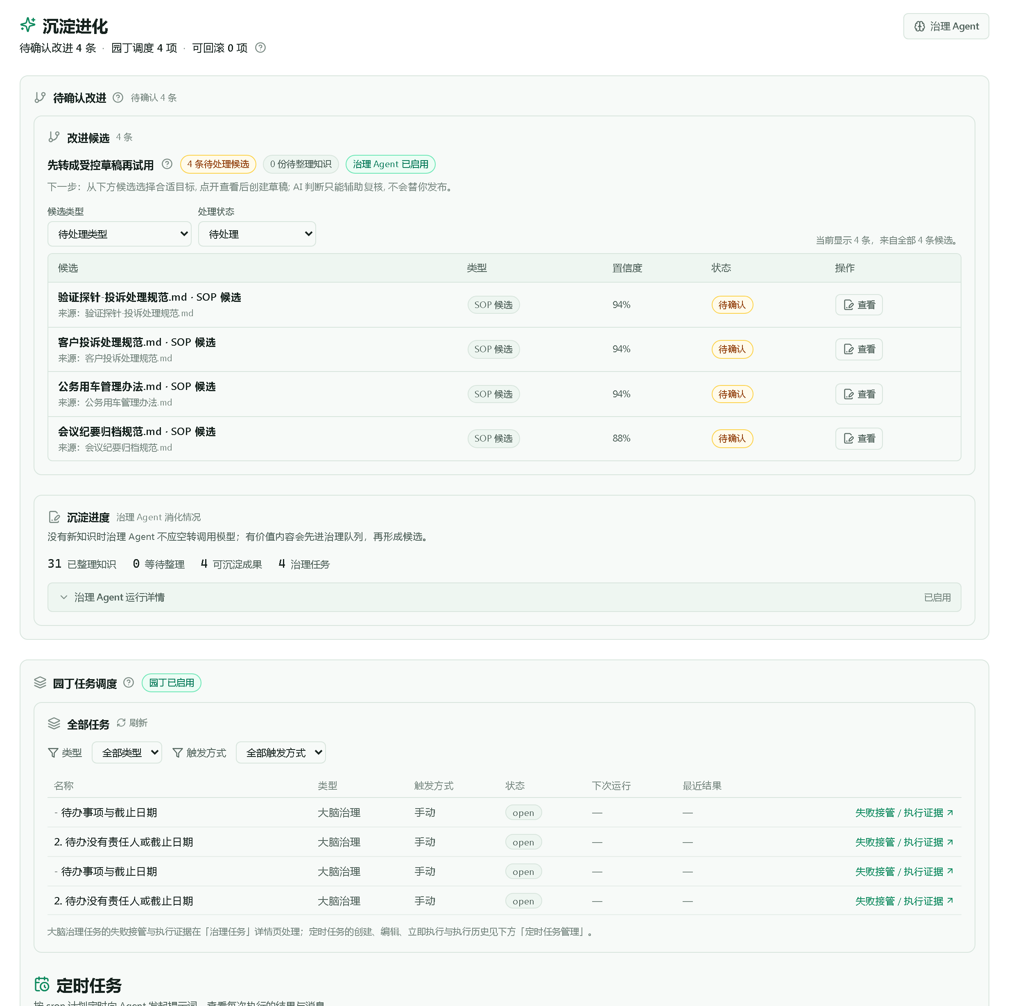Click the branch icon before 改进候选
Screen dimensions: 1009x1006
point(54,137)
